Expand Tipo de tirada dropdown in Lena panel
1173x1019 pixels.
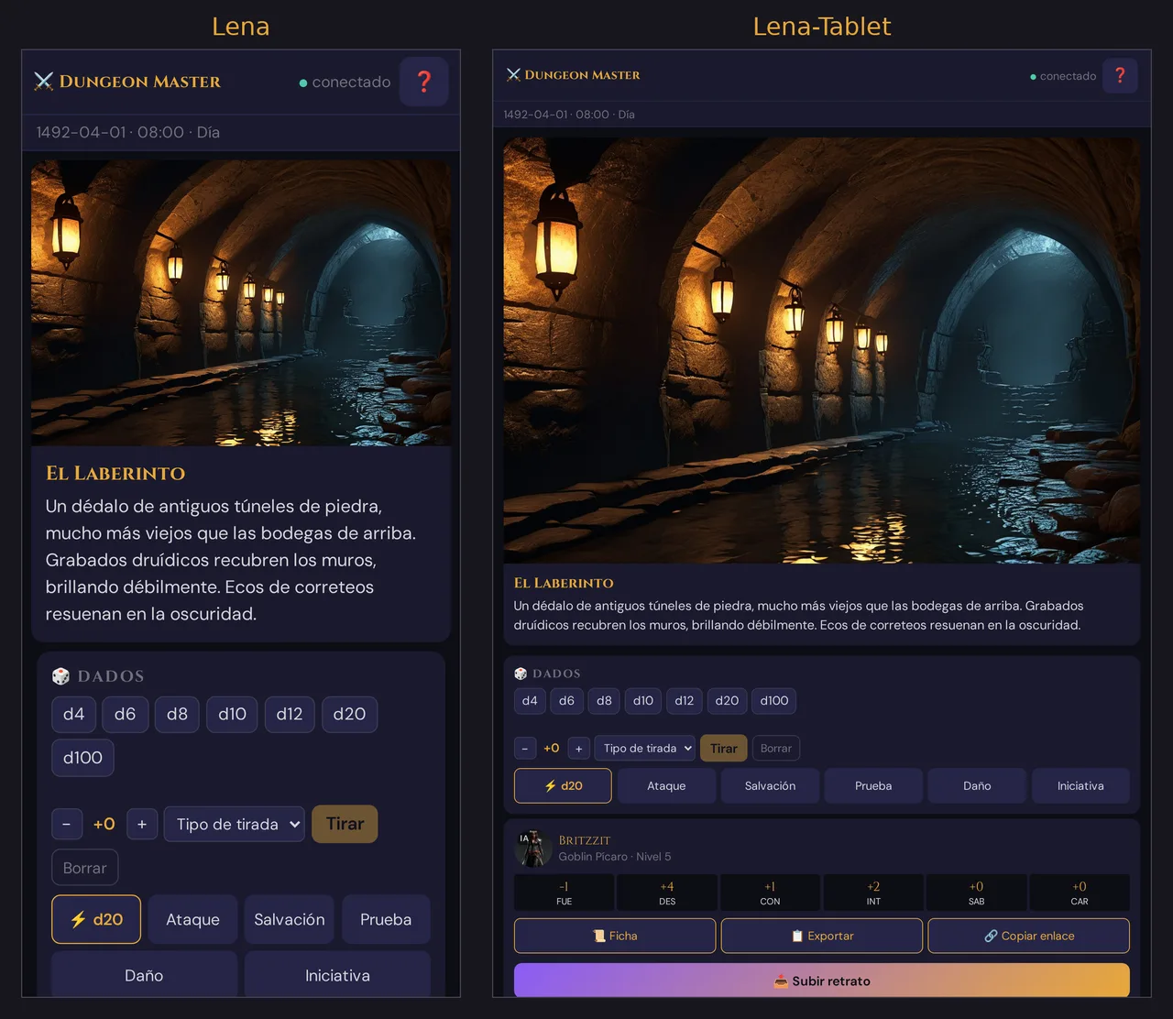click(235, 824)
